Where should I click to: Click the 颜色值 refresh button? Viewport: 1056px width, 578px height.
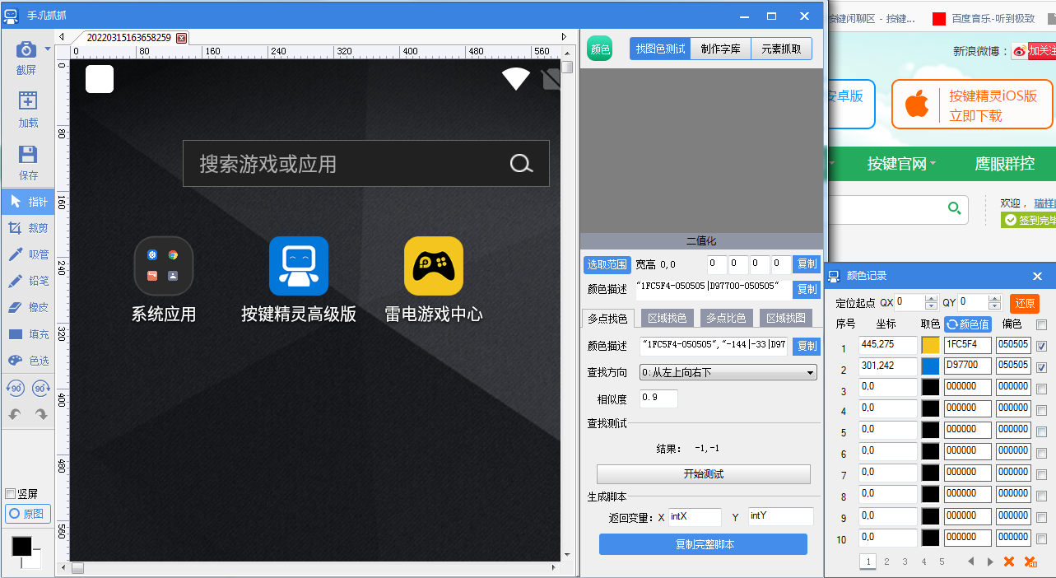coord(967,324)
